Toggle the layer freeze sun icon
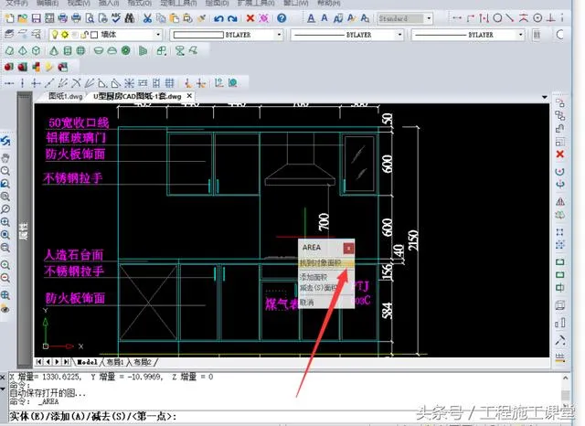This screenshot has height=426, width=585. tap(64, 35)
